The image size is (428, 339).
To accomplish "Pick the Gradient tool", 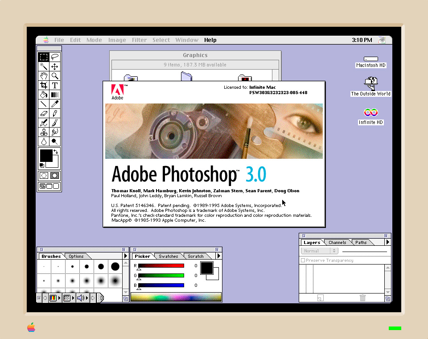I will coord(54,95).
